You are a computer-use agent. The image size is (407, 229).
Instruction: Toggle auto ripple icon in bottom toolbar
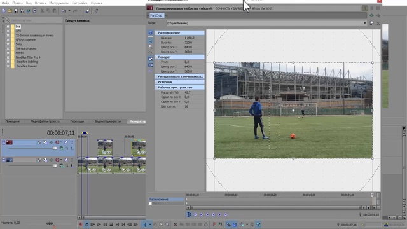point(242,225)
